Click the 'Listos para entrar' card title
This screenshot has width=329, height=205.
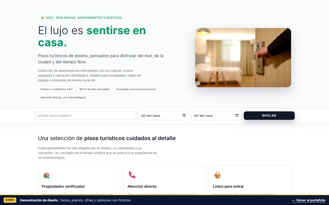coord(228,187)
